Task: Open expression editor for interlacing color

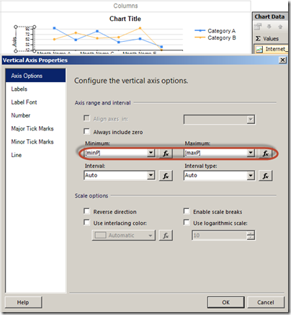Action: click(x=166, y=236)
